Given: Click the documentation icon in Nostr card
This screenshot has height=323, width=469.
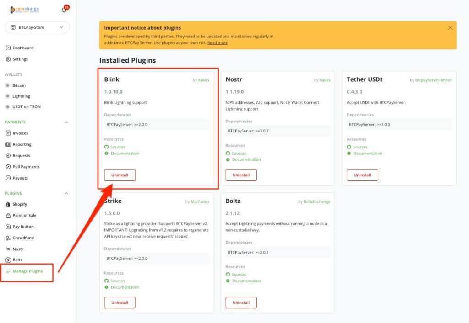Looking at the screenshot, I should [228, 159].
